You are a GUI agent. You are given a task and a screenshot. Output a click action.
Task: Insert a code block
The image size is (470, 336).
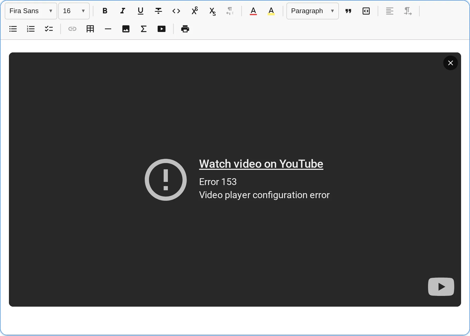pos(366,11)
